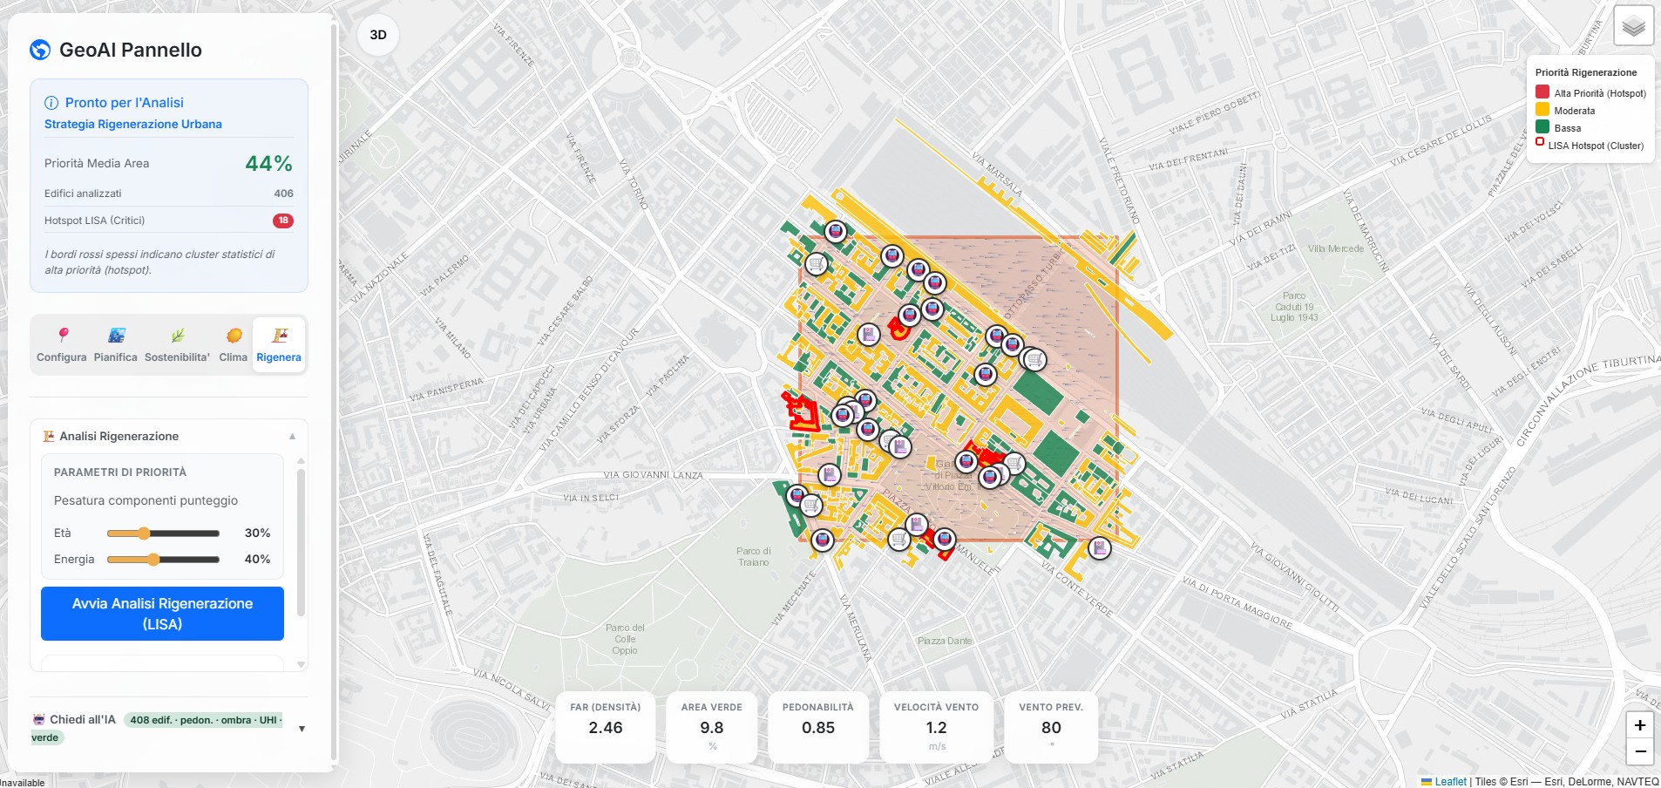This screenshot has height=788, width=1661.
Task: Switch to the Configura tab
Action: (x=62, y=345)
